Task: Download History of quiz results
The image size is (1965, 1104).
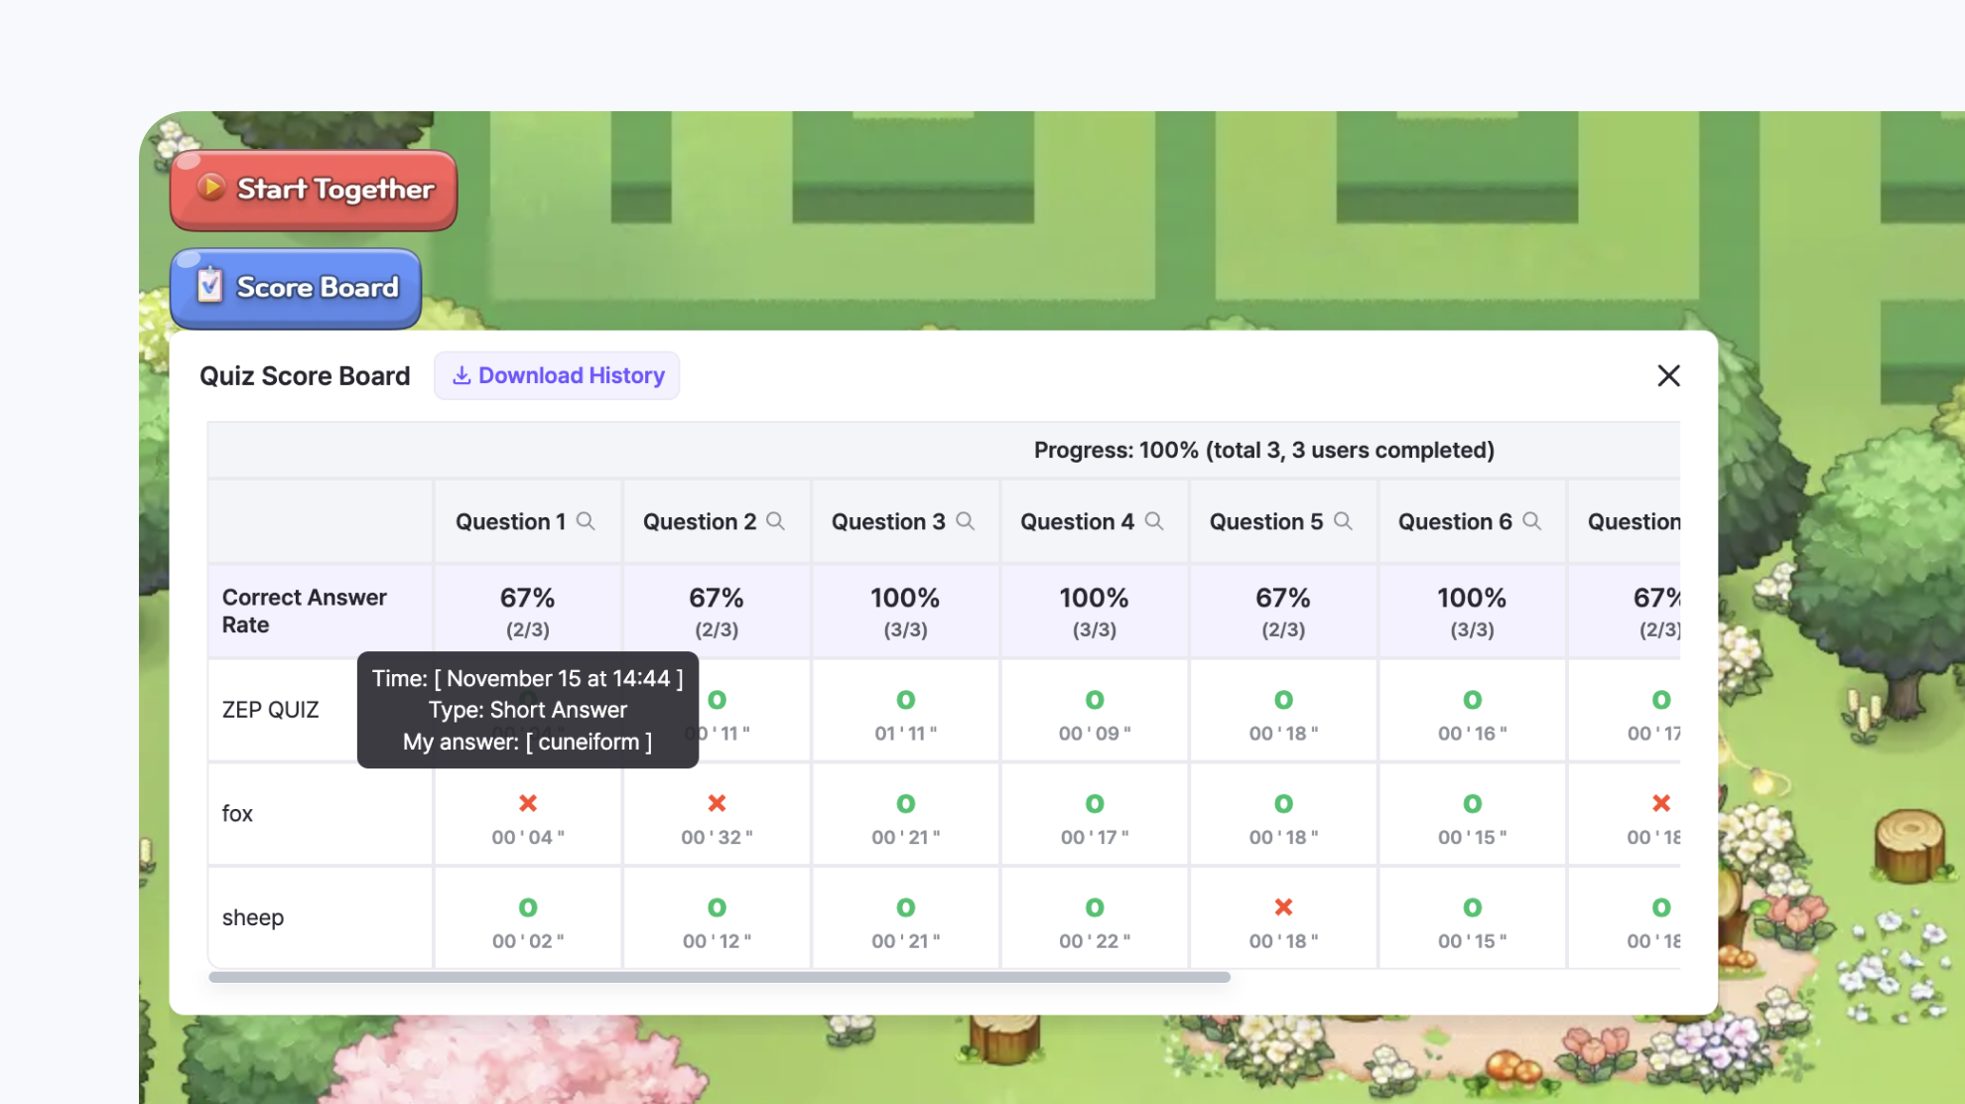Action: (x=557, y=375)
